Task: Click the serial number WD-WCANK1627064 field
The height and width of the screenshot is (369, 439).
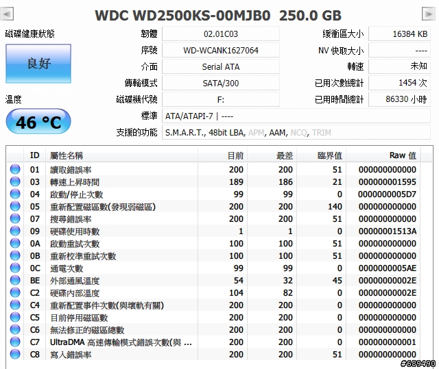Action: click(x=221, y=50)
